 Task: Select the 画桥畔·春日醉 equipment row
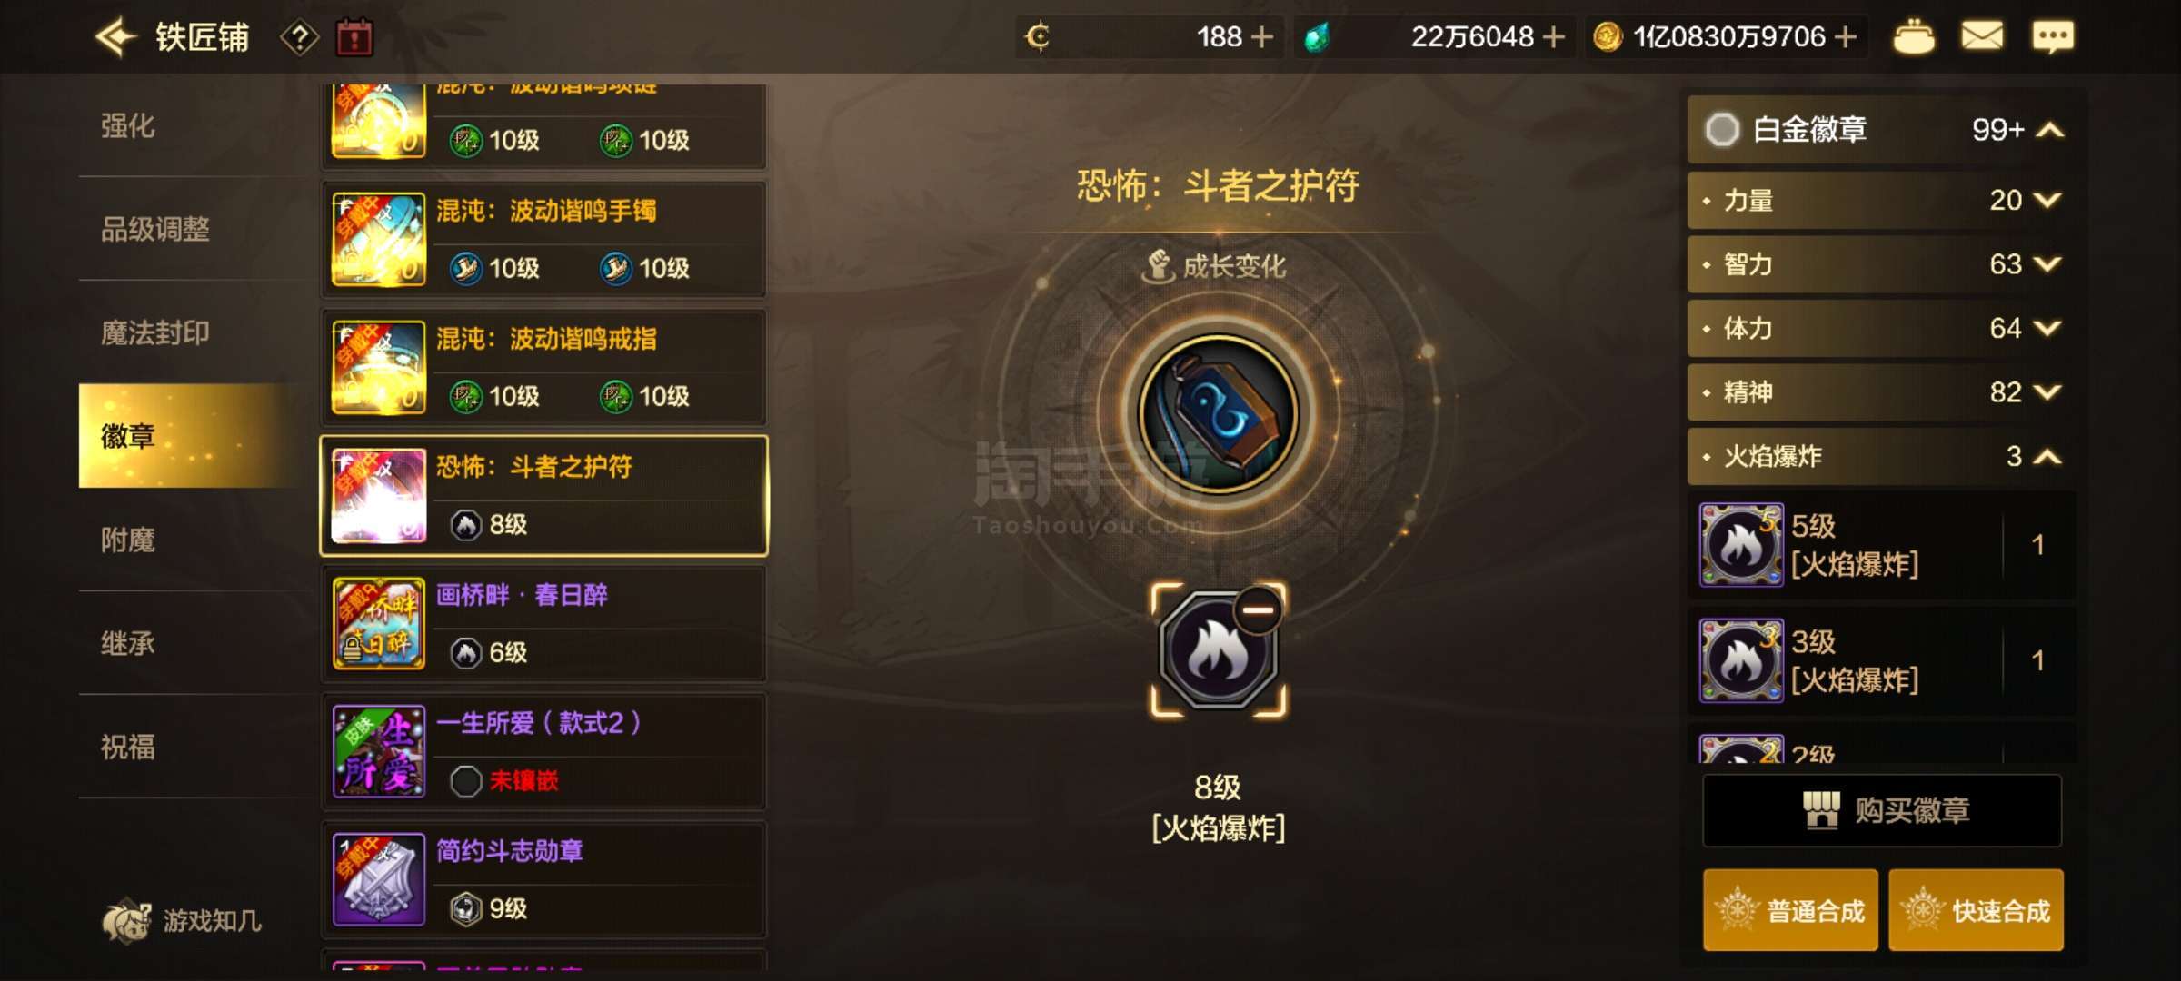pyautogui.click(x=543, y=624)
